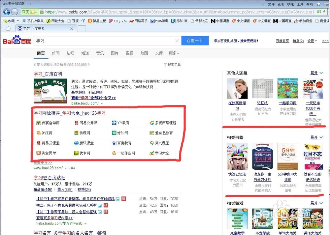The height and width of the screenshot is (235, 330).
Task: Expand the 相关游戏 section with 展开
Action: (x=316, y=203)
